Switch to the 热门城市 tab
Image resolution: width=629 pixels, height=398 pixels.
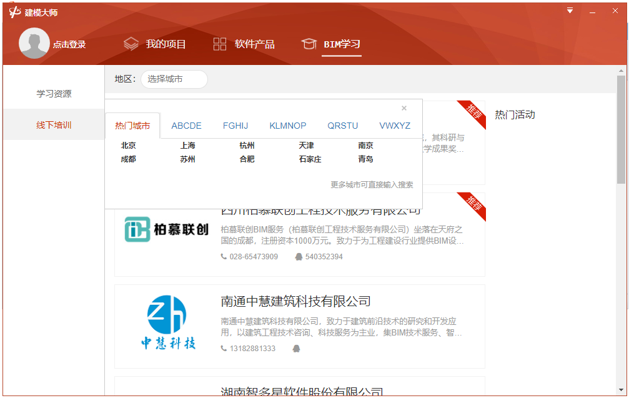[x=132, y=126]
